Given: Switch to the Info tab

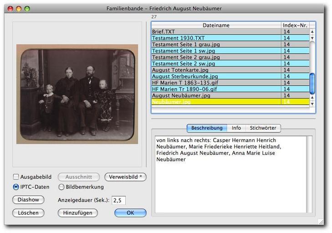Looking at the screenshot, I should pyautogui.click(x=236, y=128).
